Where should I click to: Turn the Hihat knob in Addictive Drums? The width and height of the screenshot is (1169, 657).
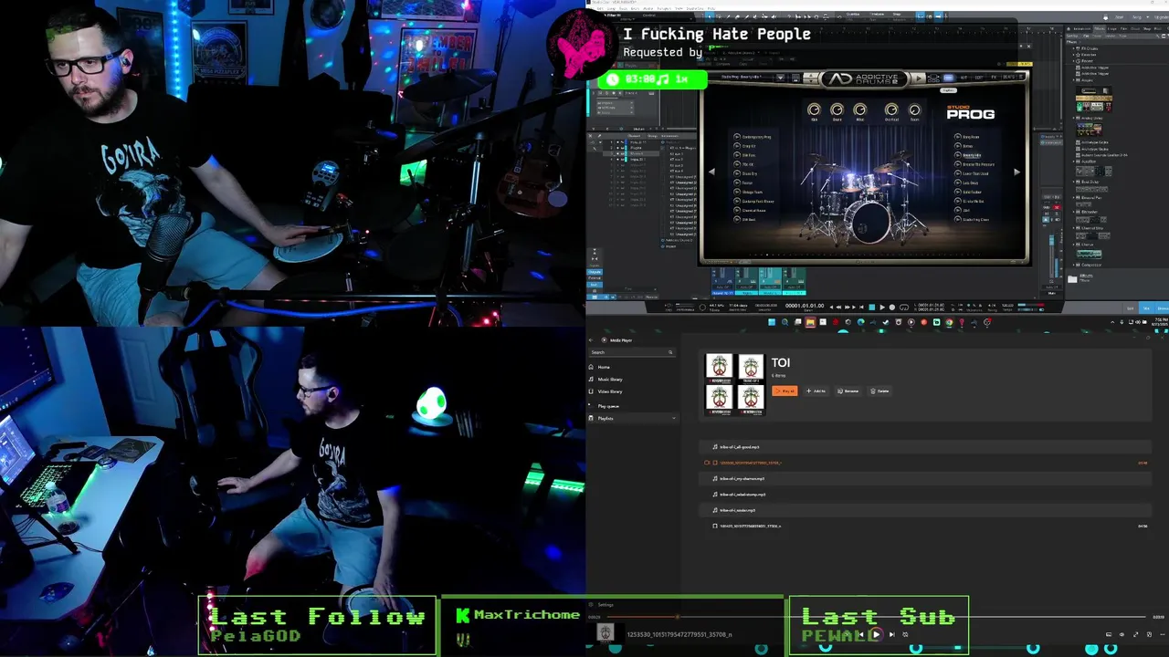859,109
